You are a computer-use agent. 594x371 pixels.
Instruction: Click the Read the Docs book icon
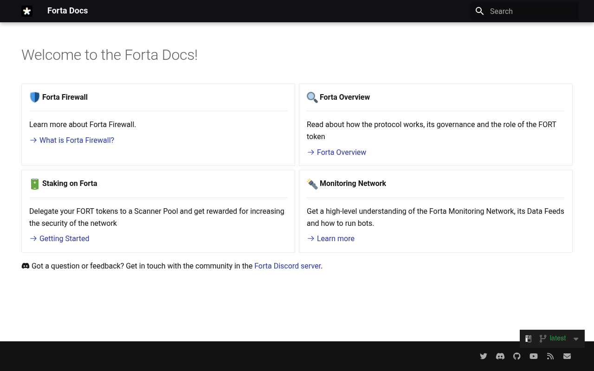pyautogui.click(x=528, y=339)
